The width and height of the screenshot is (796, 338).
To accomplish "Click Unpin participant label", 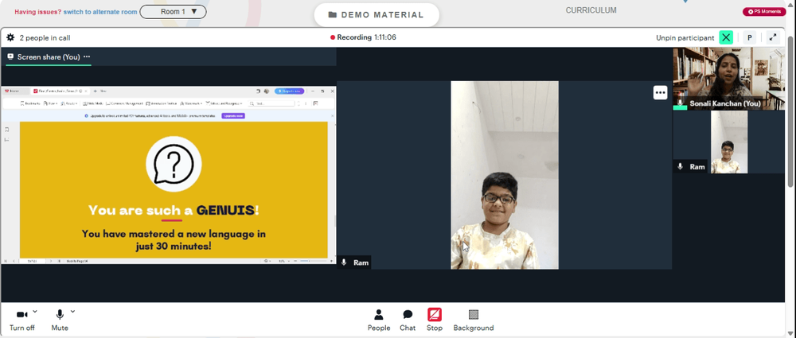I will [685, 38].
